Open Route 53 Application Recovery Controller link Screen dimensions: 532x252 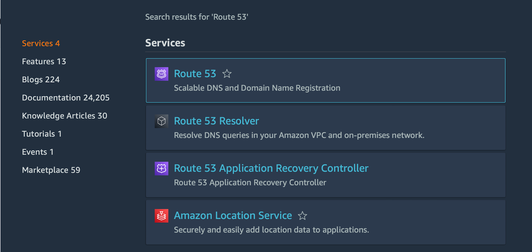[271, 168]
